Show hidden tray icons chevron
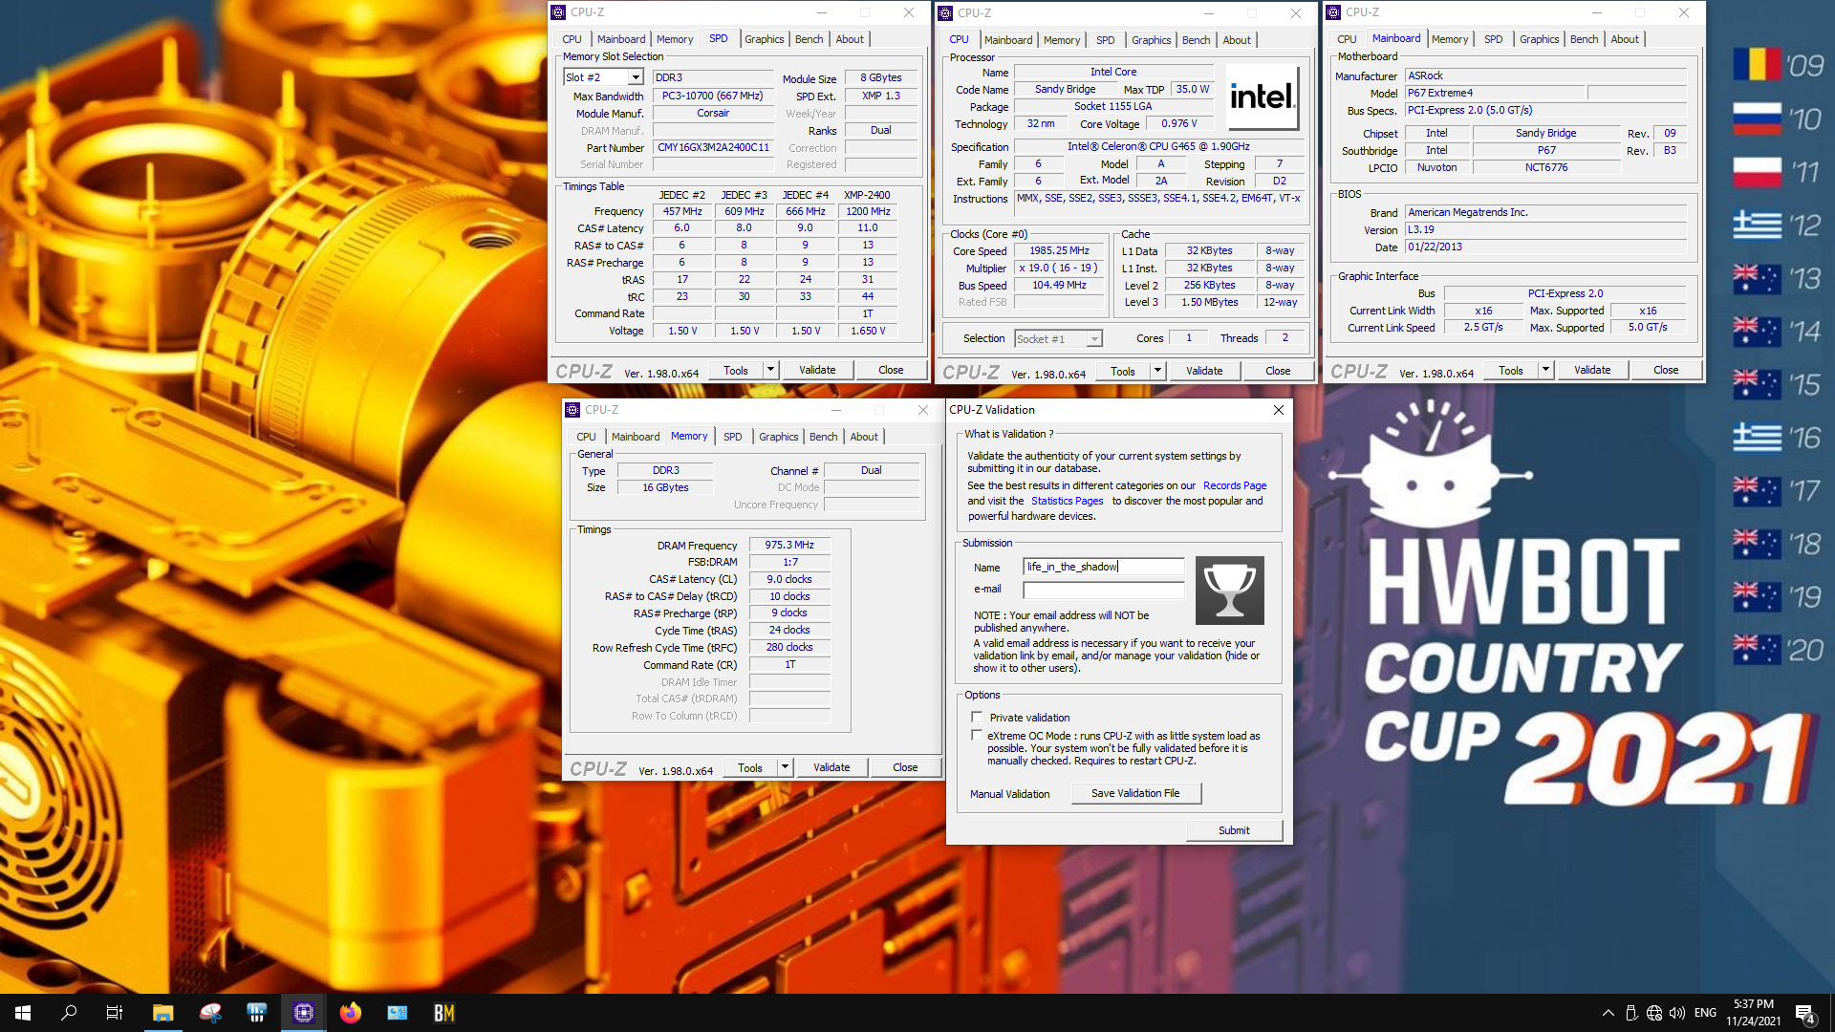This screenshot has height=1032, width=1835. (1608, 1013)
